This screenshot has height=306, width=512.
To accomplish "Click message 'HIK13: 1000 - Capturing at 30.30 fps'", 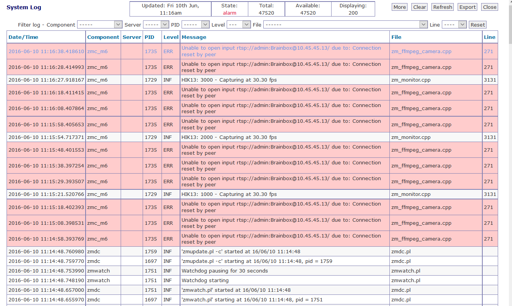I will (x=229, y=194).
